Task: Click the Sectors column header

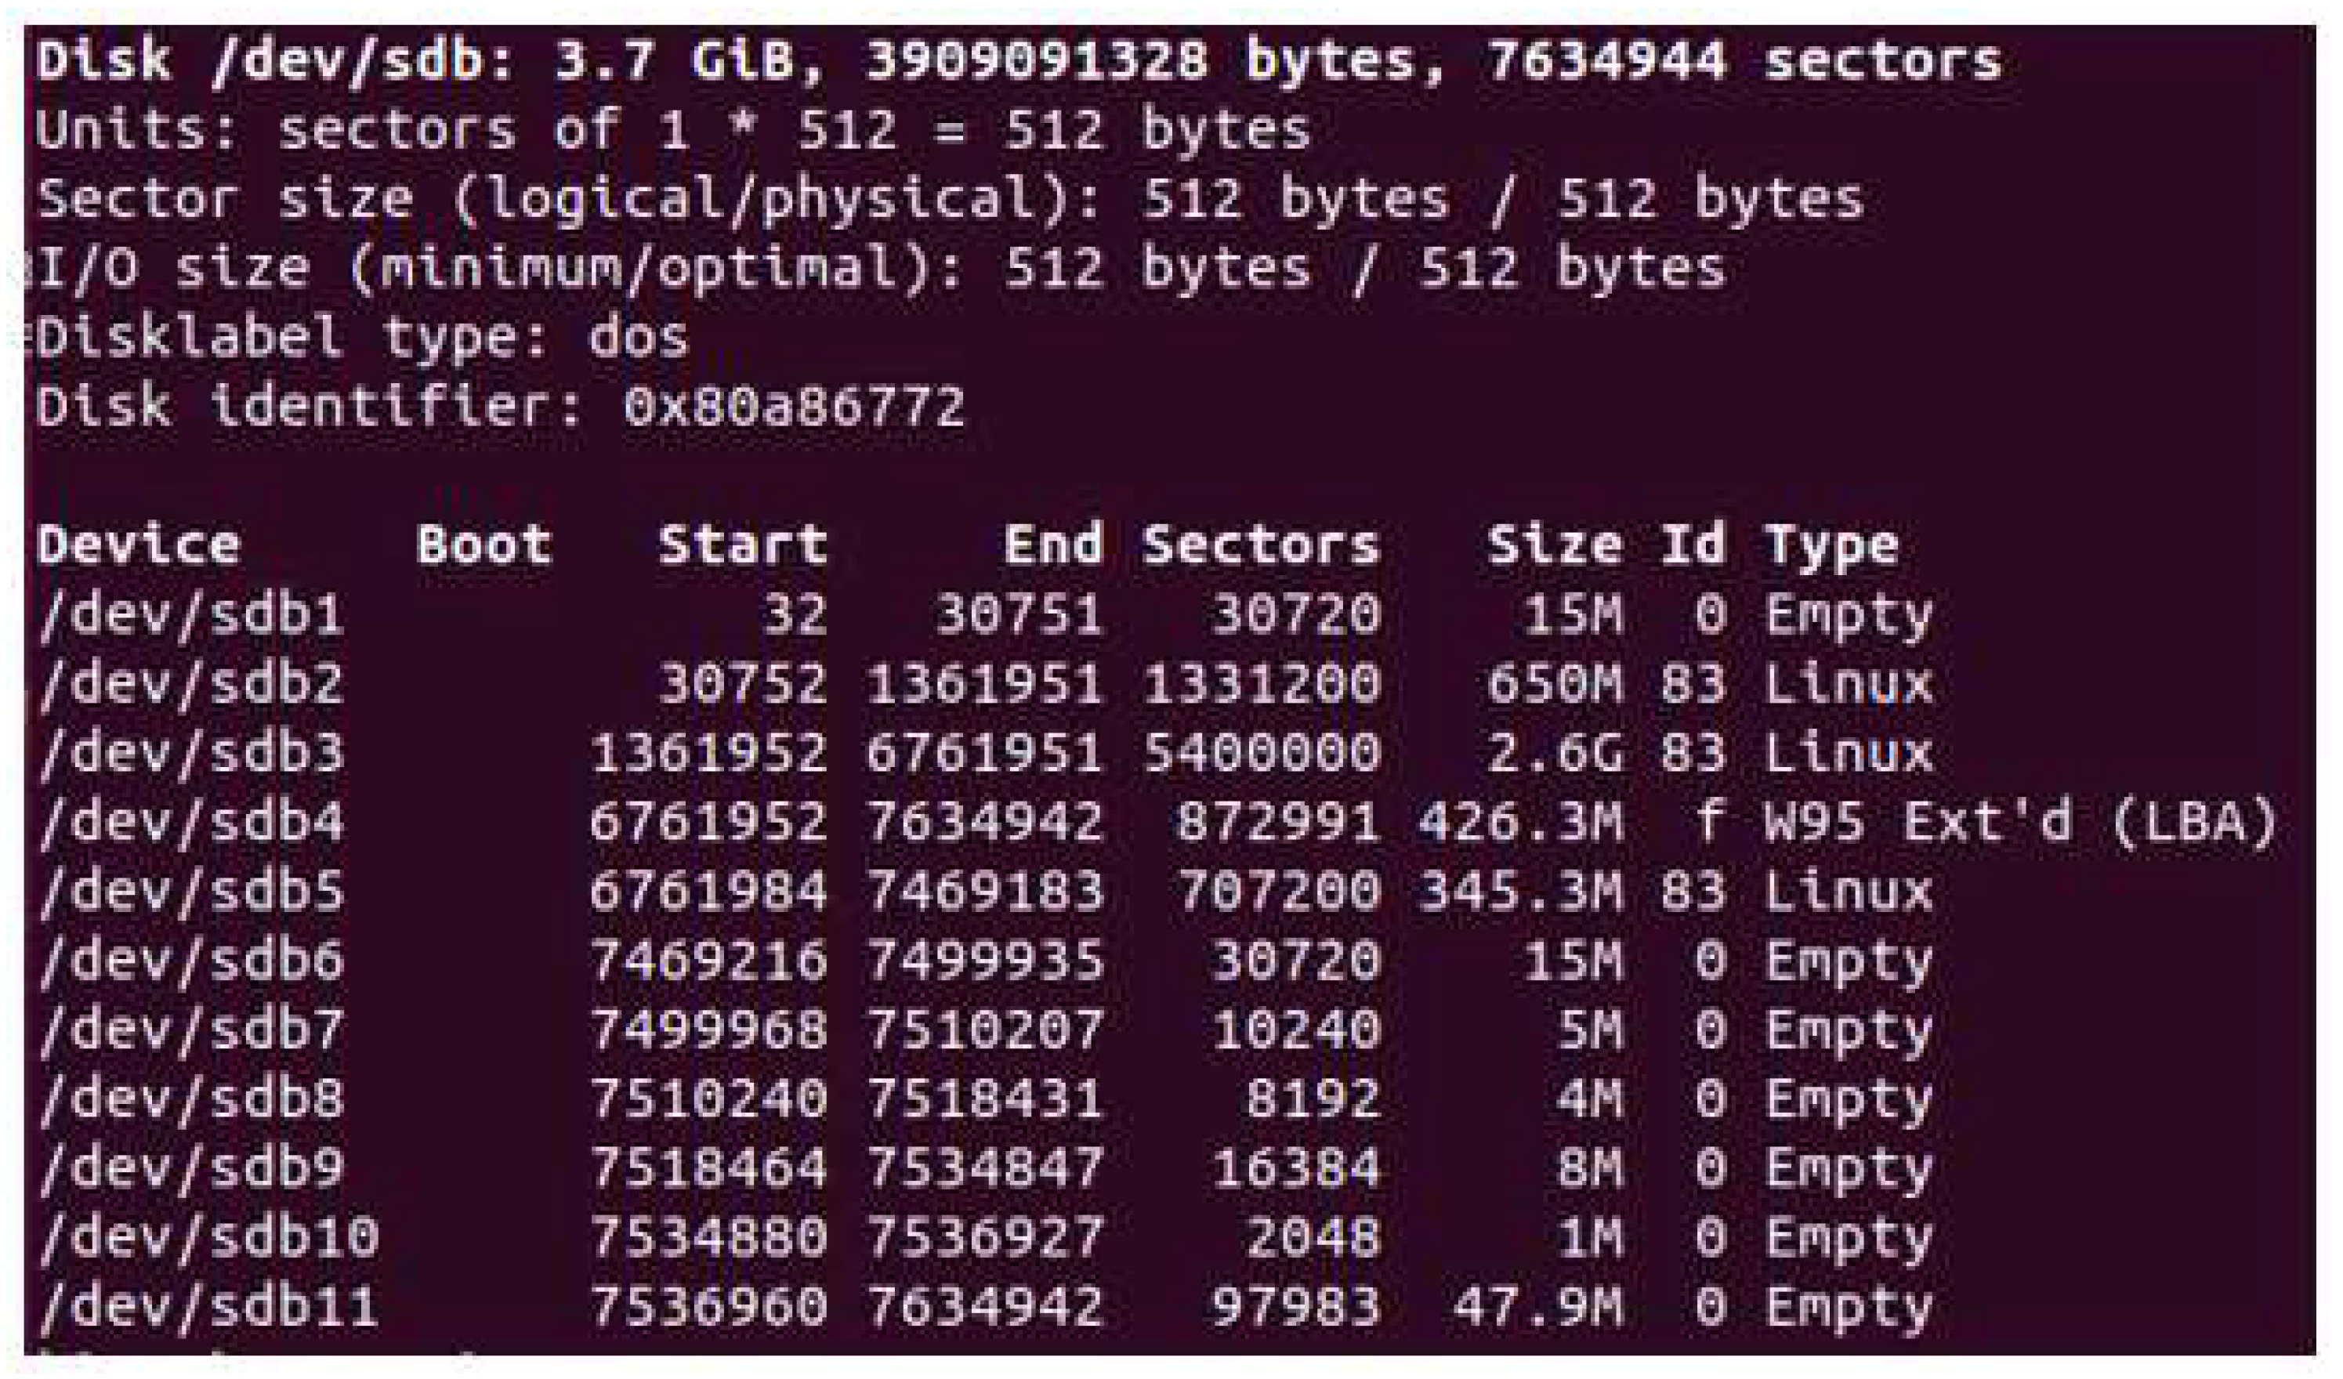Action: (x=1260, y=545)
